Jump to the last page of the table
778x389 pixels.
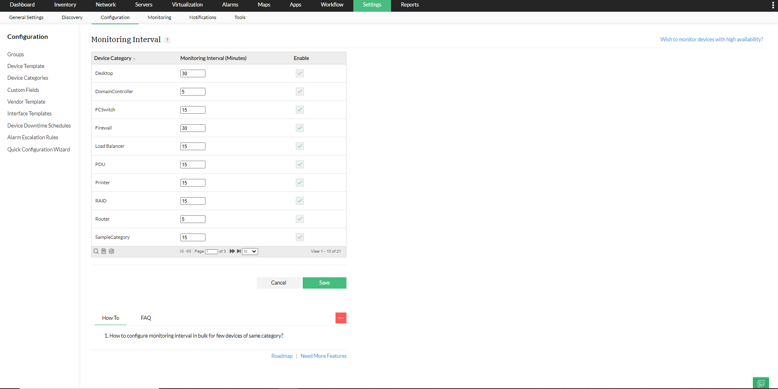[239, 251]
